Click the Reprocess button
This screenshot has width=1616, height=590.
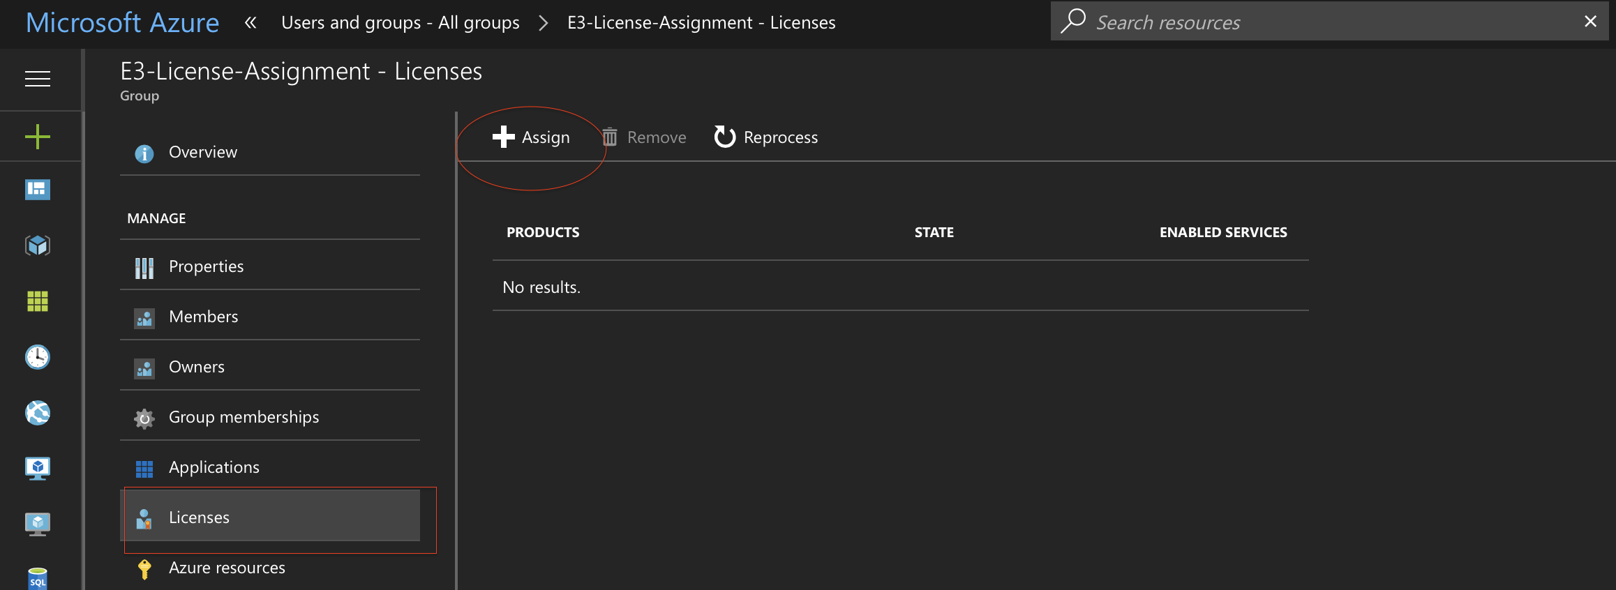[766, 137]
